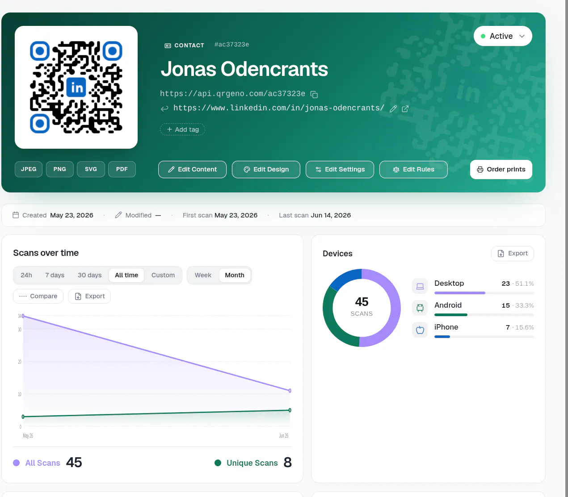Screen dimensions: 568x497
Task: Select the 24h time range
Action: (26, 275)
